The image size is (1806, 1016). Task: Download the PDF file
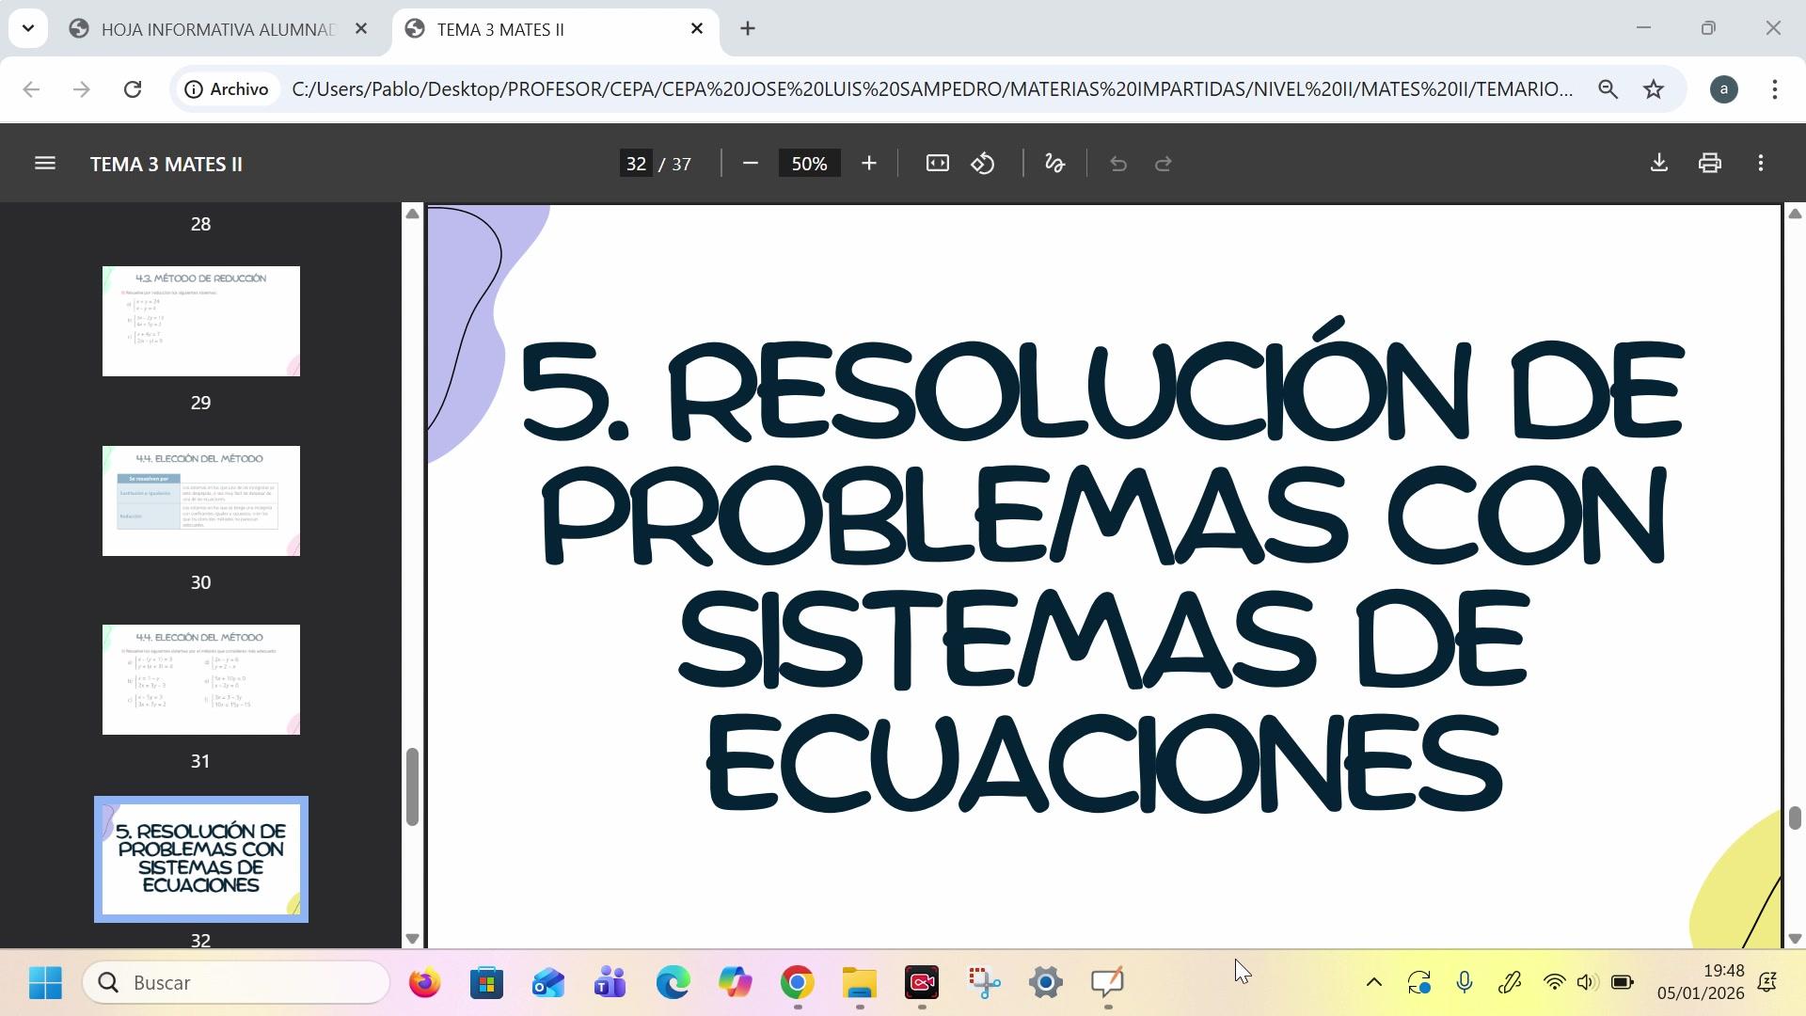[x=1658, y=163]
